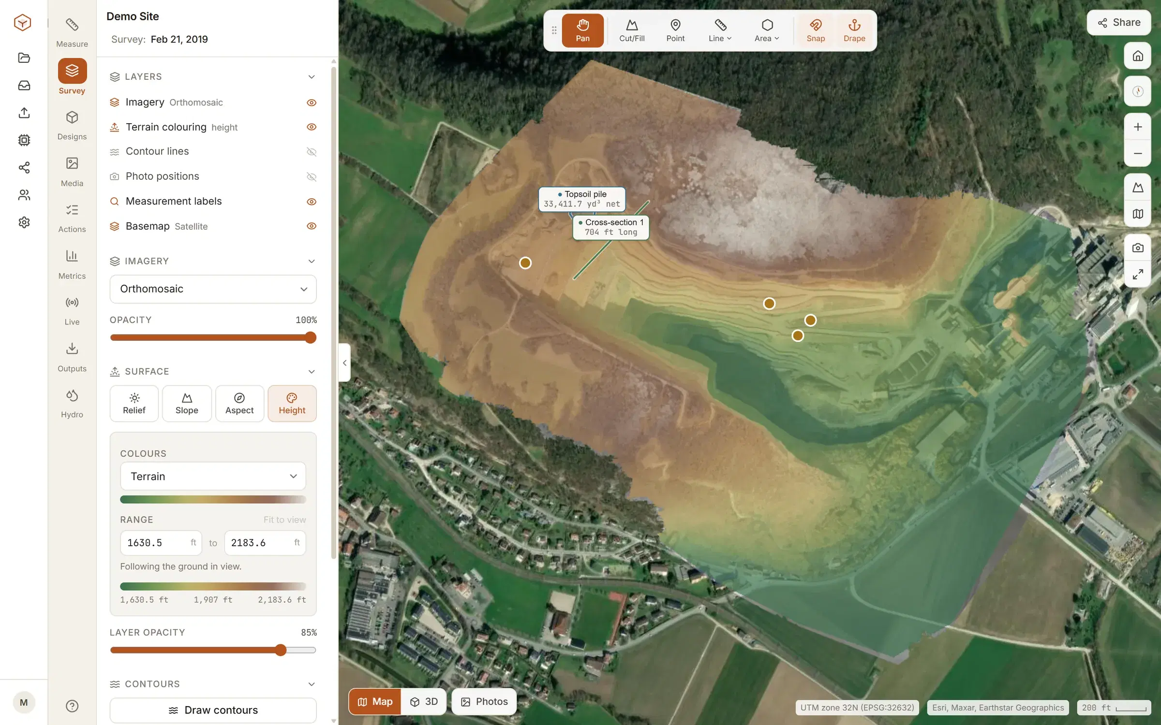Open the Terrain colours dropdown
Viewport: 1161px width, 725px height.
pos(213,476)
